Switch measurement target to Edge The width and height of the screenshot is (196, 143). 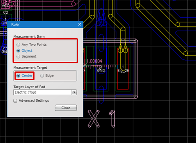(42, 76)
